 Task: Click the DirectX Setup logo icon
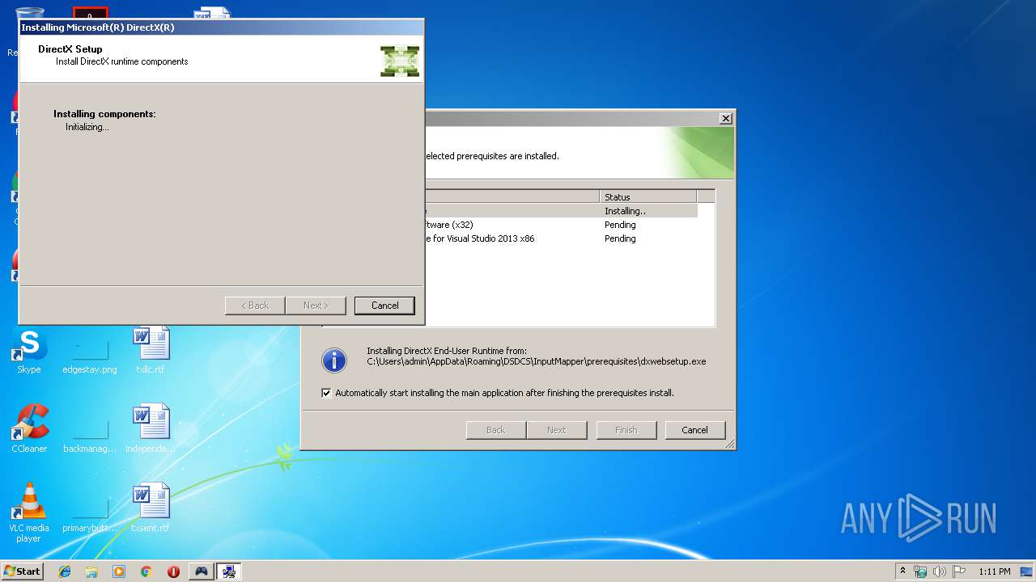pos(400,61)
